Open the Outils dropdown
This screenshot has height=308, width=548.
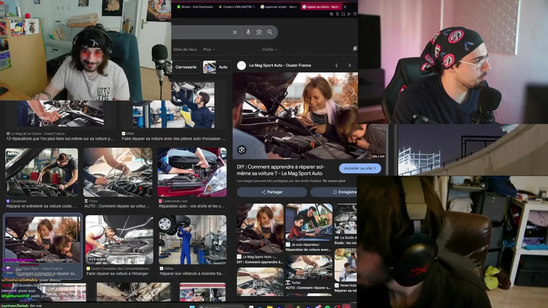point(269,50)
